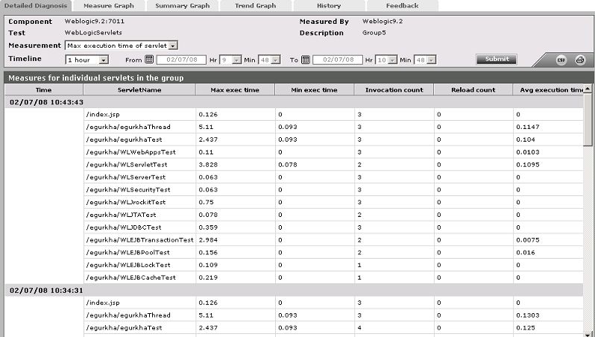595x337 pixels.
Task: Click the vertical scrollbar thumb
Action: click(588, 119)
